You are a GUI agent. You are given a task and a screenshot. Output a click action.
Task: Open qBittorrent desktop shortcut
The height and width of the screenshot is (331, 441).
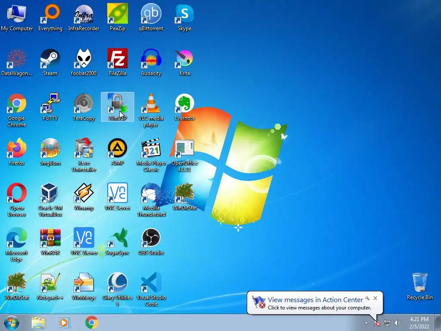click(x=151, y=18)
